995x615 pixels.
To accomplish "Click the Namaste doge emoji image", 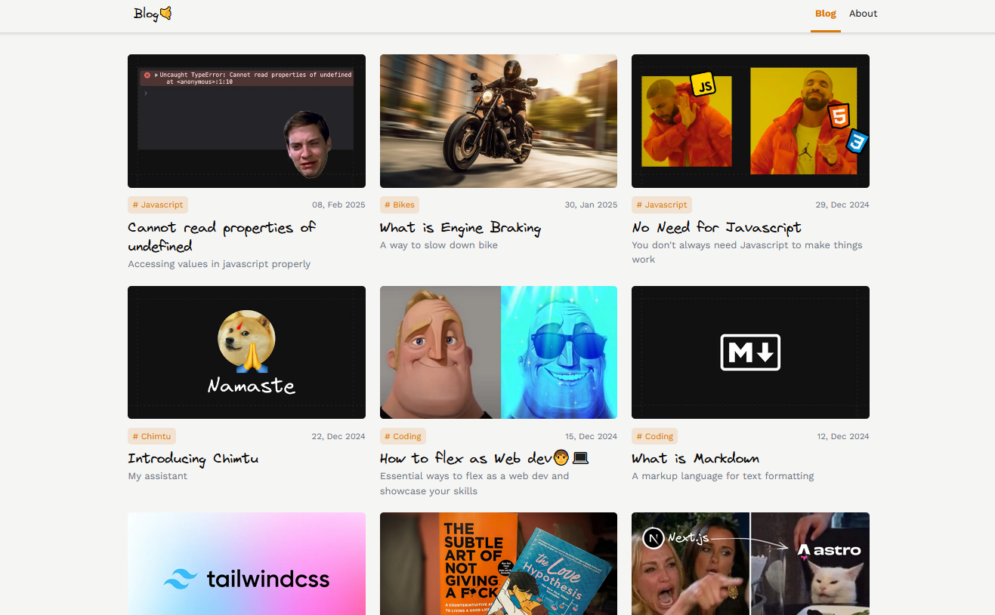I will click(246, 341).
